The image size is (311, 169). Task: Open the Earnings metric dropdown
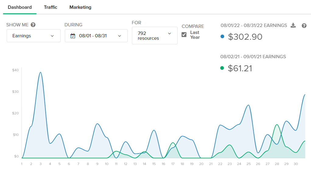pyautogui.click(x=34, y=36)
